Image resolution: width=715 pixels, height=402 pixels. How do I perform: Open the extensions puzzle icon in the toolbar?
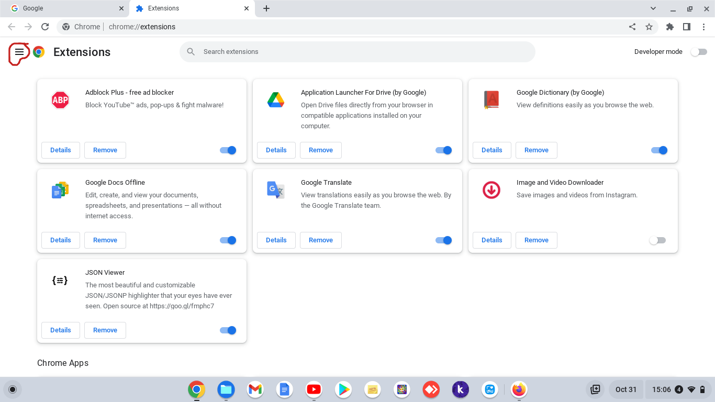(670, 27)
